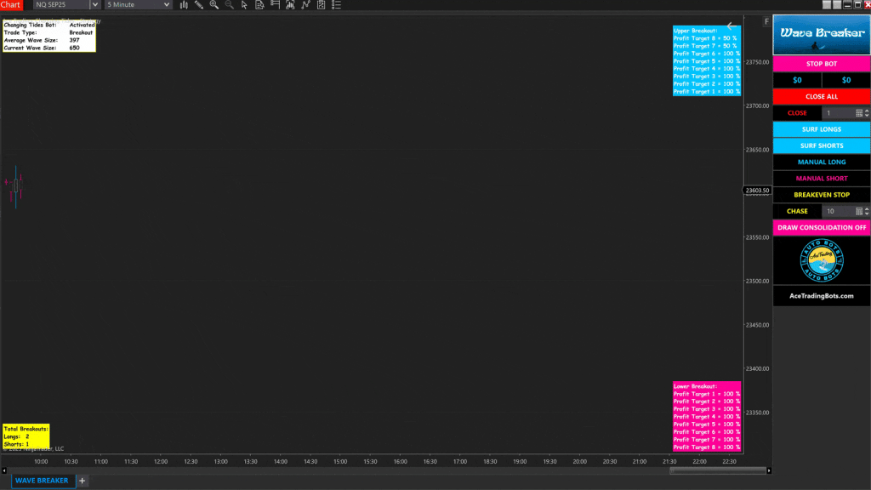Select the drawing tools pencil icon

coord(199,4)
